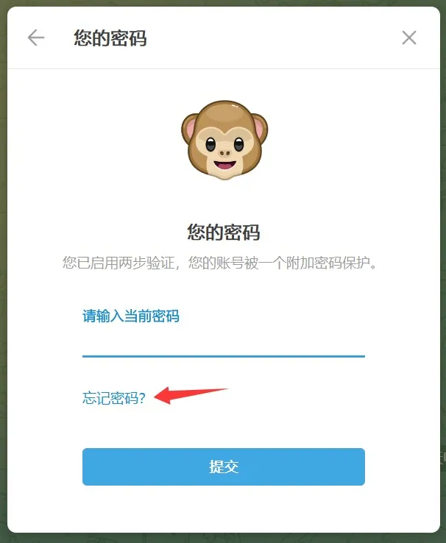Select the question mark in 忘记密码?
Image resolution: width=446 pixels, height=543 pixels.
click(142, 398)
